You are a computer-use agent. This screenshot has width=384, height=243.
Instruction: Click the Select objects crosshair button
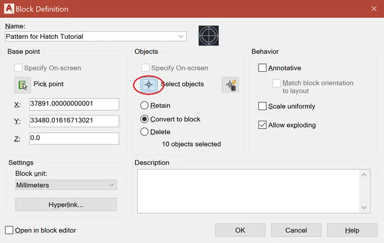click(x=149, y=85)
